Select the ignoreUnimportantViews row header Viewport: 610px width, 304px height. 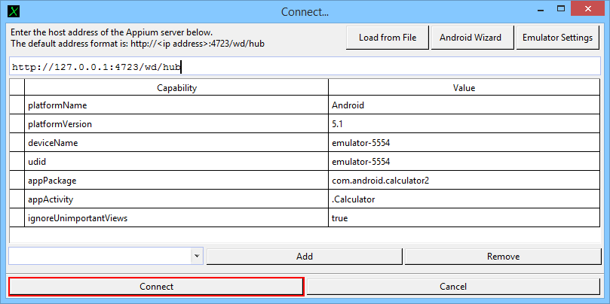(17, 218)
